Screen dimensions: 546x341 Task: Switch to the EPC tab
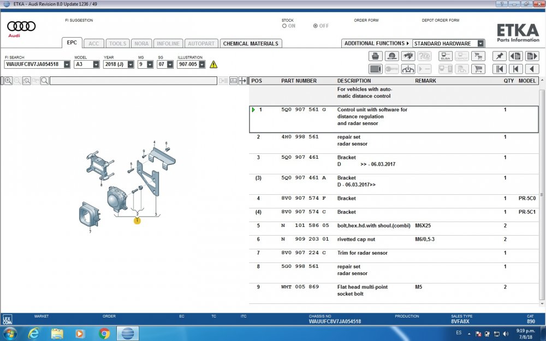(x=72, y=43)
